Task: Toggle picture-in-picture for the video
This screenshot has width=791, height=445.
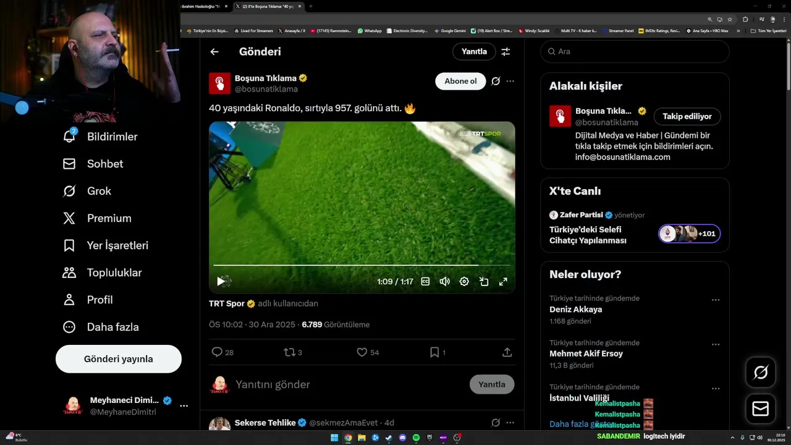Action: click(484, 282)
